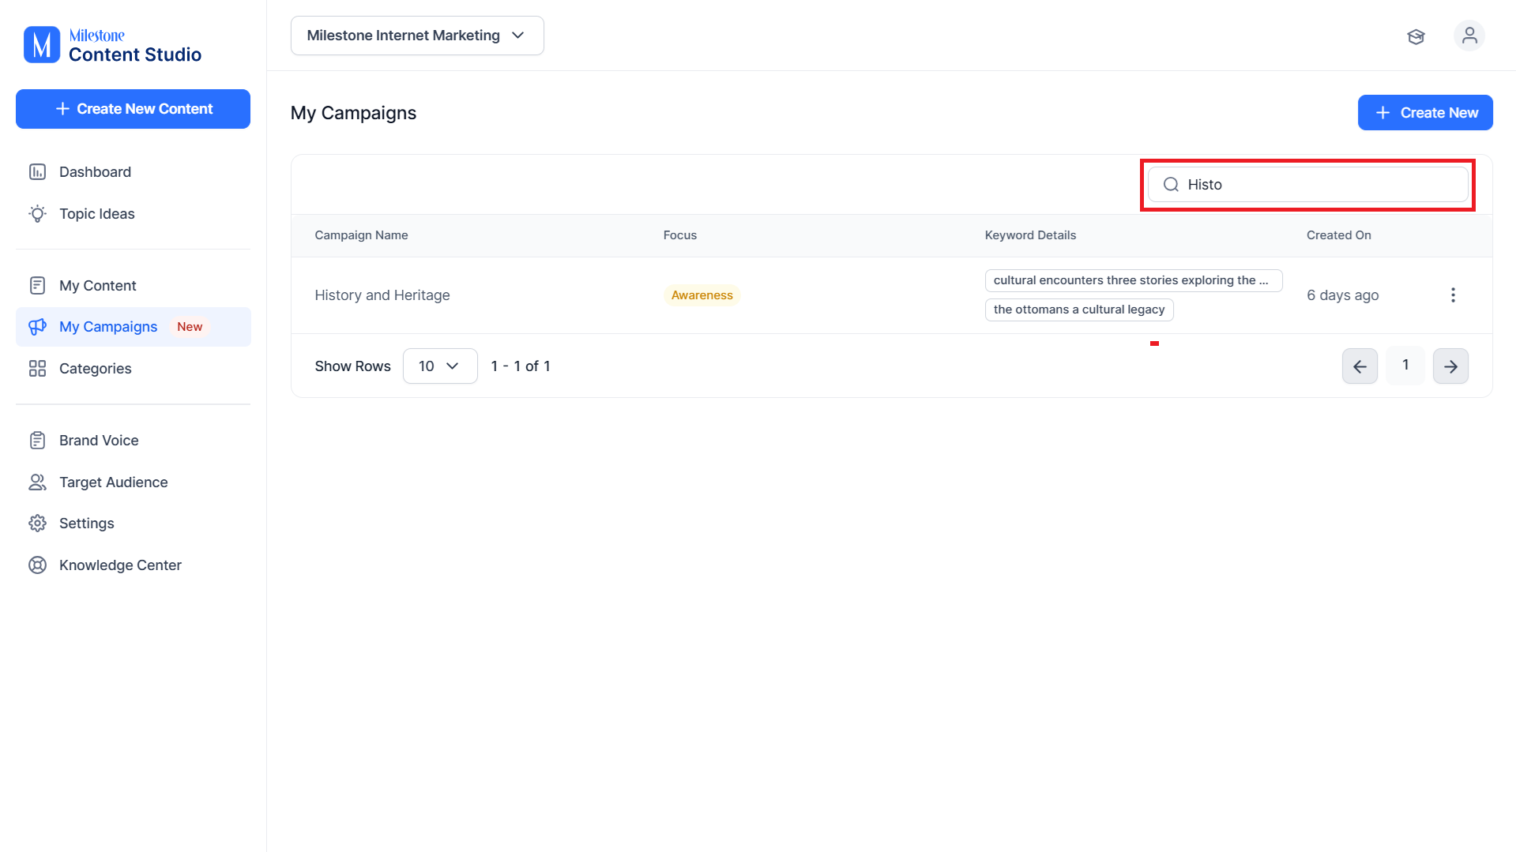Click the campaign search field containing Histo
The height and width of the screenshot is (852, 1516).
pos(1308,185)
